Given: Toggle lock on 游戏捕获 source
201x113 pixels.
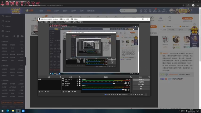Looking at the screenshot, I should 80,83.
